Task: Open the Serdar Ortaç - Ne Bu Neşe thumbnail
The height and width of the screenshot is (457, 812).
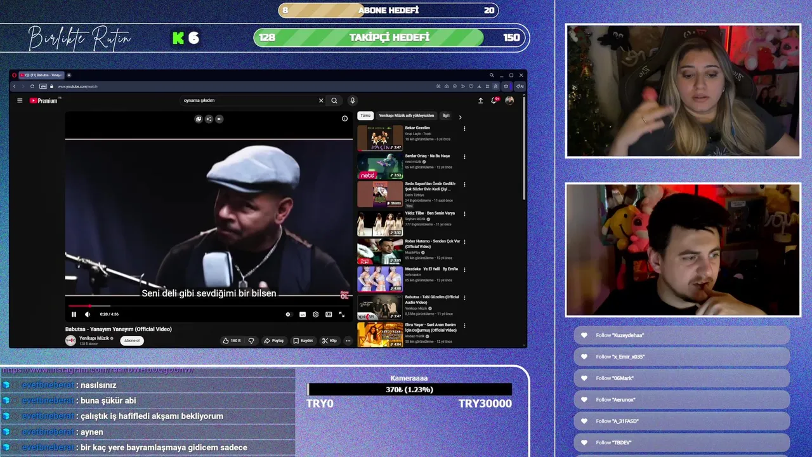Action: coord(380,166)
